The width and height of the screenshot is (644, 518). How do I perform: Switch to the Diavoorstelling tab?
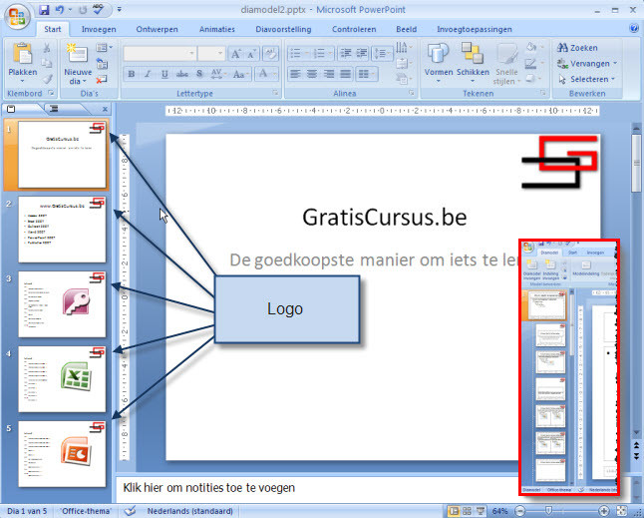coord(283,29)
